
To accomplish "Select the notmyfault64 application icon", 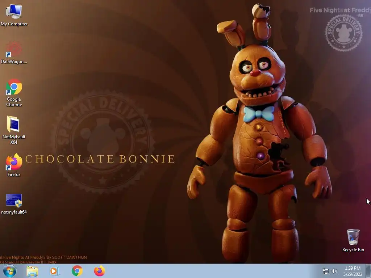I will 14,204.
